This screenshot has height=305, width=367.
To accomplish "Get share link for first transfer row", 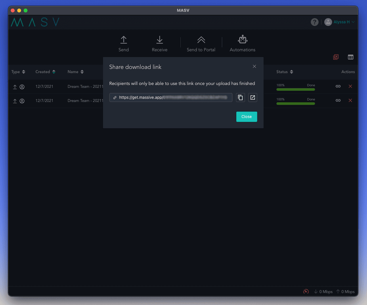I will [338, 86].
